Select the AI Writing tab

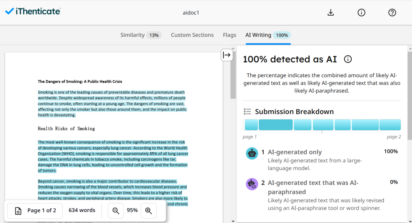point(268,35)
